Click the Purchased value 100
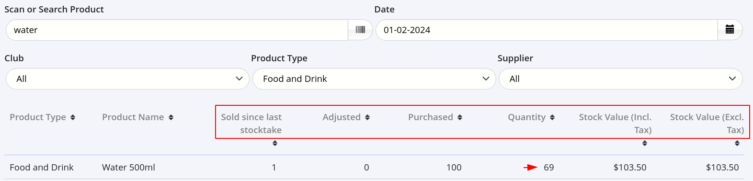 click(x=454, y=168)
